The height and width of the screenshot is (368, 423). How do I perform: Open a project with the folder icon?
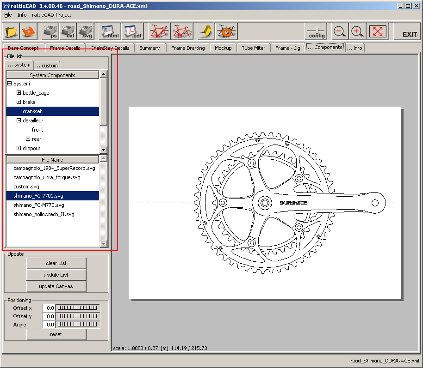pos(11,31)
